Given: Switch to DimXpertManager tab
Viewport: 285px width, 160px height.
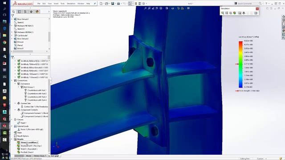Looking at the screenshot, I should 31,12.
